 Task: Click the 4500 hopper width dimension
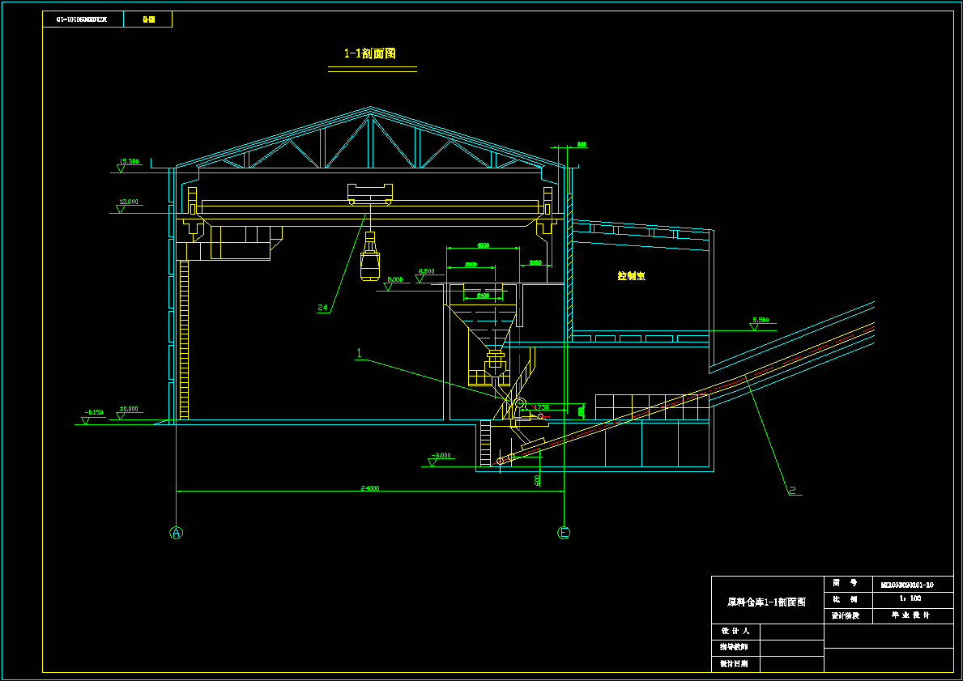click(x=484, y=245)
